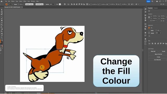Open the Select menu

pos(21,1)
